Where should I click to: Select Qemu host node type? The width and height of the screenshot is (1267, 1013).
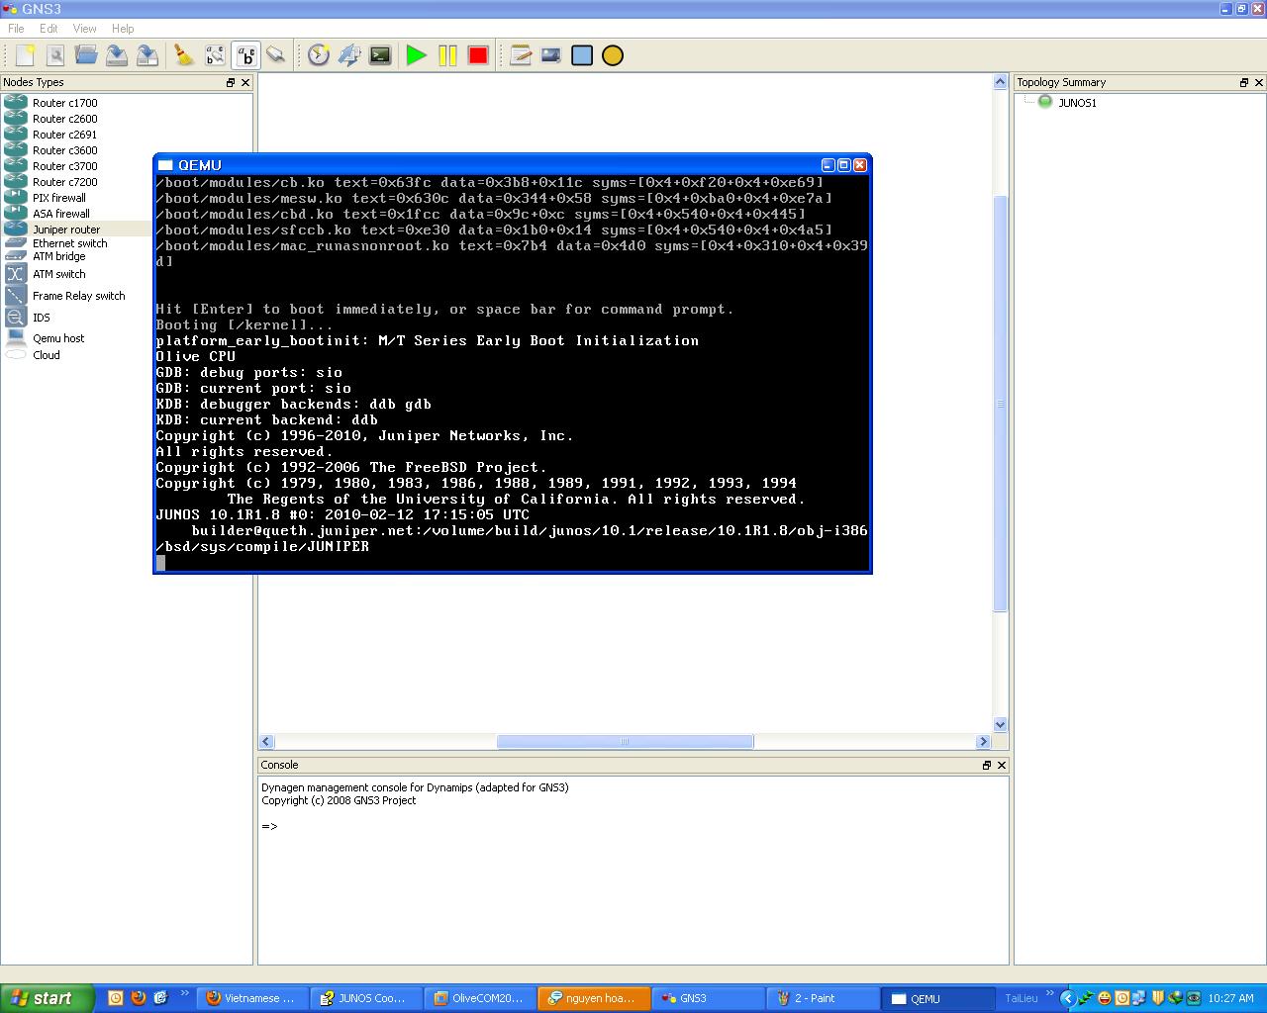coord(58,338)
